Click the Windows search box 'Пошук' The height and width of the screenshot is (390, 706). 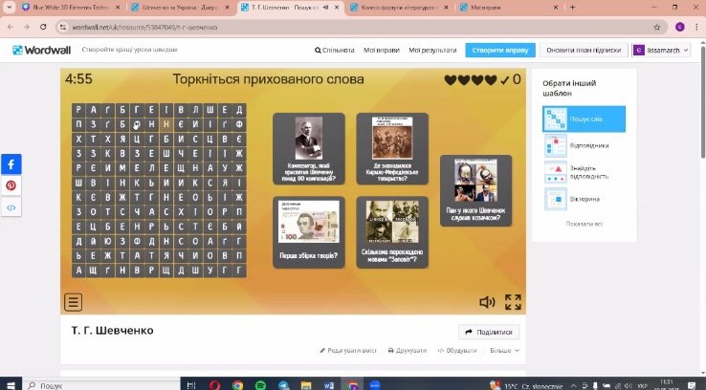tap(101, 385)
